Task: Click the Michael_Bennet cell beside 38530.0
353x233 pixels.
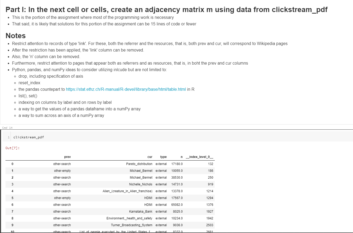Action: (141, 178)
